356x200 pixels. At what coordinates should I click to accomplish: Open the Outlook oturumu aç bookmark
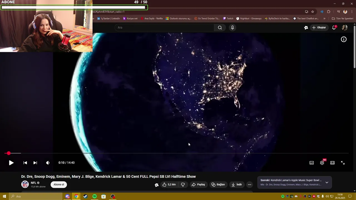[x=178, y=19]
